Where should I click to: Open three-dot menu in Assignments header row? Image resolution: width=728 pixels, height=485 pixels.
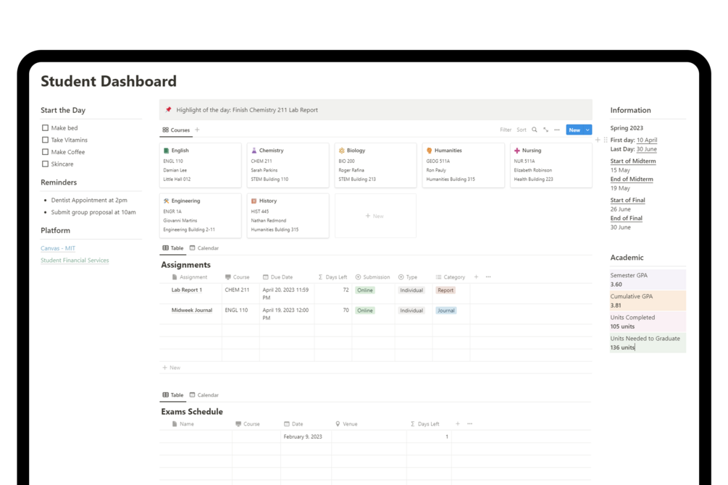488,277
